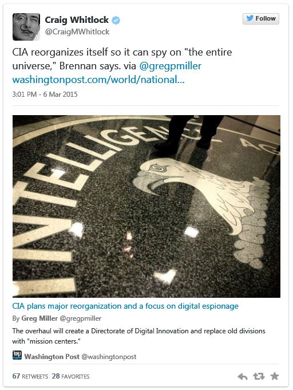
Task: Open the @CraigMWhitlock handle
Action: [x=77, y=32]
